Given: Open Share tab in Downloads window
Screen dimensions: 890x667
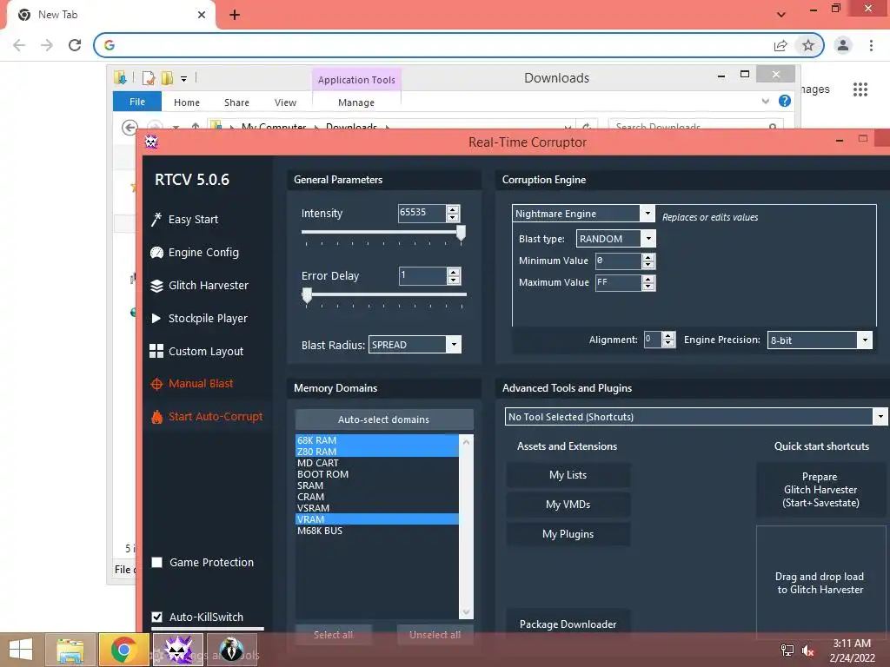Looking at the screenshot, I should pos(236,102).
